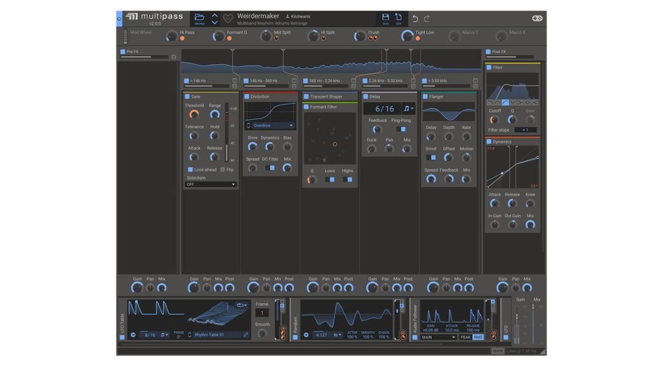Viewport: 663px width, 366px height.
Task: Click the Filter slope ×1 selector
Action: [525, 130]
